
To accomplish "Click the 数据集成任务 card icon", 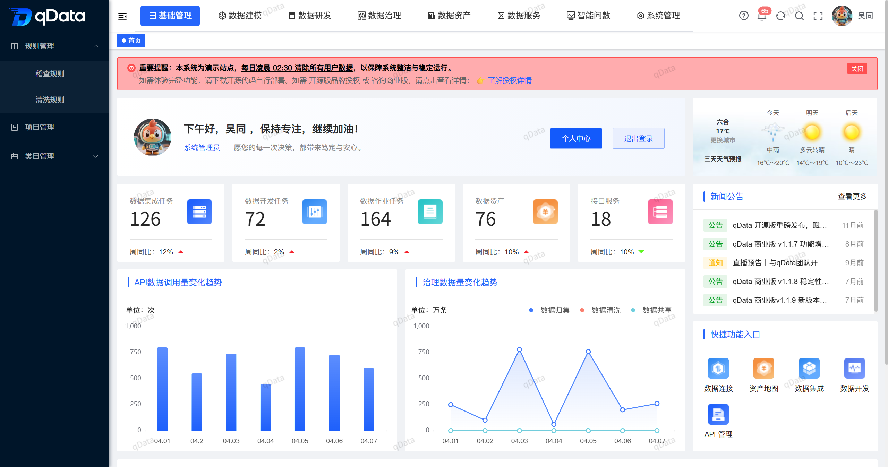I will (199, 212).
